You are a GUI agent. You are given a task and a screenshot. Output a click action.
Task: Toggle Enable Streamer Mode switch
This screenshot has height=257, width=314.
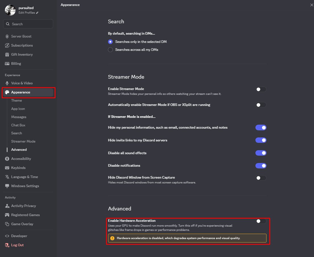pos(261,89)
